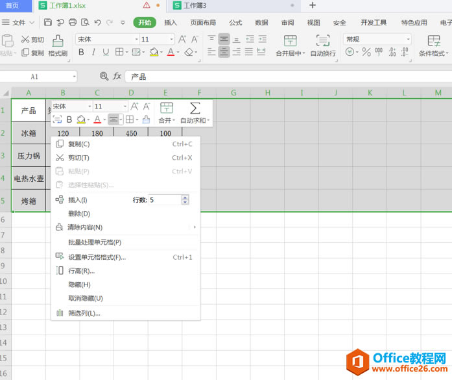Choose 剪切(T) from context menu
The width and height of the screenshot is (452, 380).
tap(125, 158)
